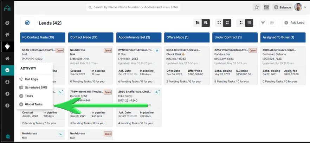Click the favorites star icon
The width and height of the screenshot is (310, 143).
click(257, 7)
